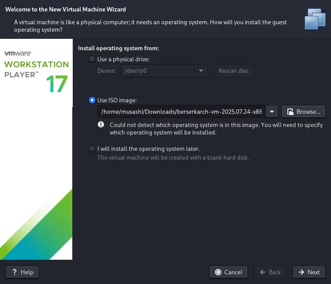Screen dimensions: 331x284
Task: Click the VMware Workstation Player 17 logo
Action: (x=36, y=71)
